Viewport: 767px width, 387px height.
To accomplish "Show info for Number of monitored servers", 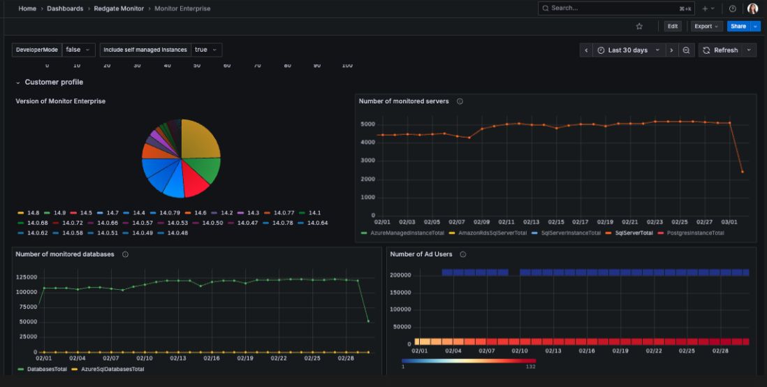I will click(460, 101).
